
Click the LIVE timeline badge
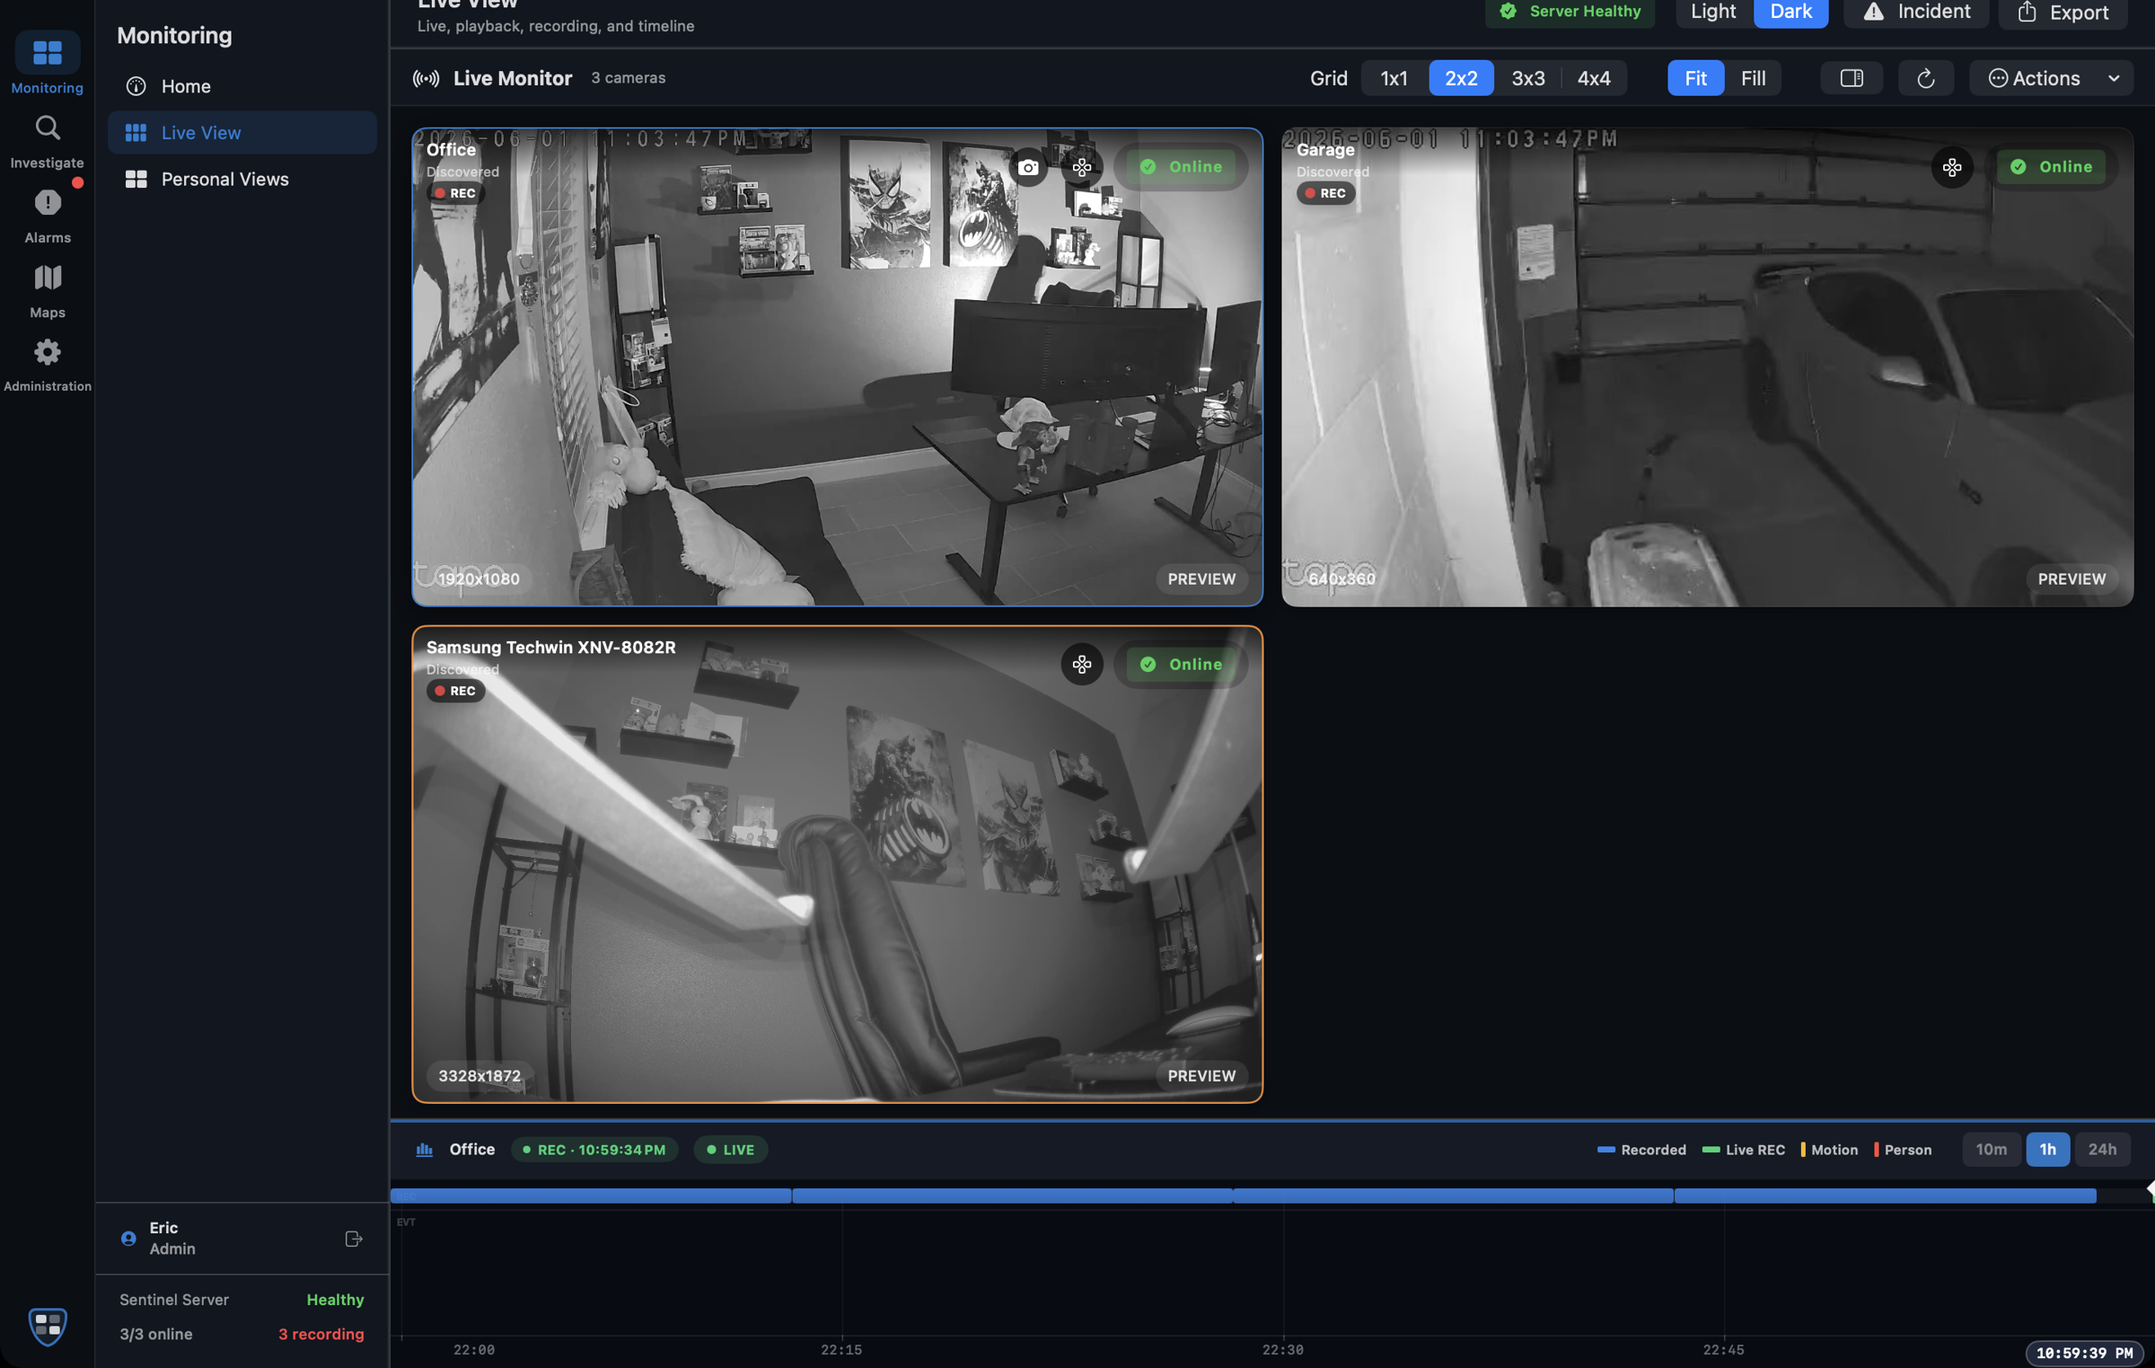(x=730, y=1149)
